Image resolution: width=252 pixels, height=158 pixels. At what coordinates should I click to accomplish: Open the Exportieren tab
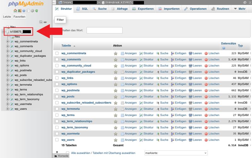tap(143, 9)
